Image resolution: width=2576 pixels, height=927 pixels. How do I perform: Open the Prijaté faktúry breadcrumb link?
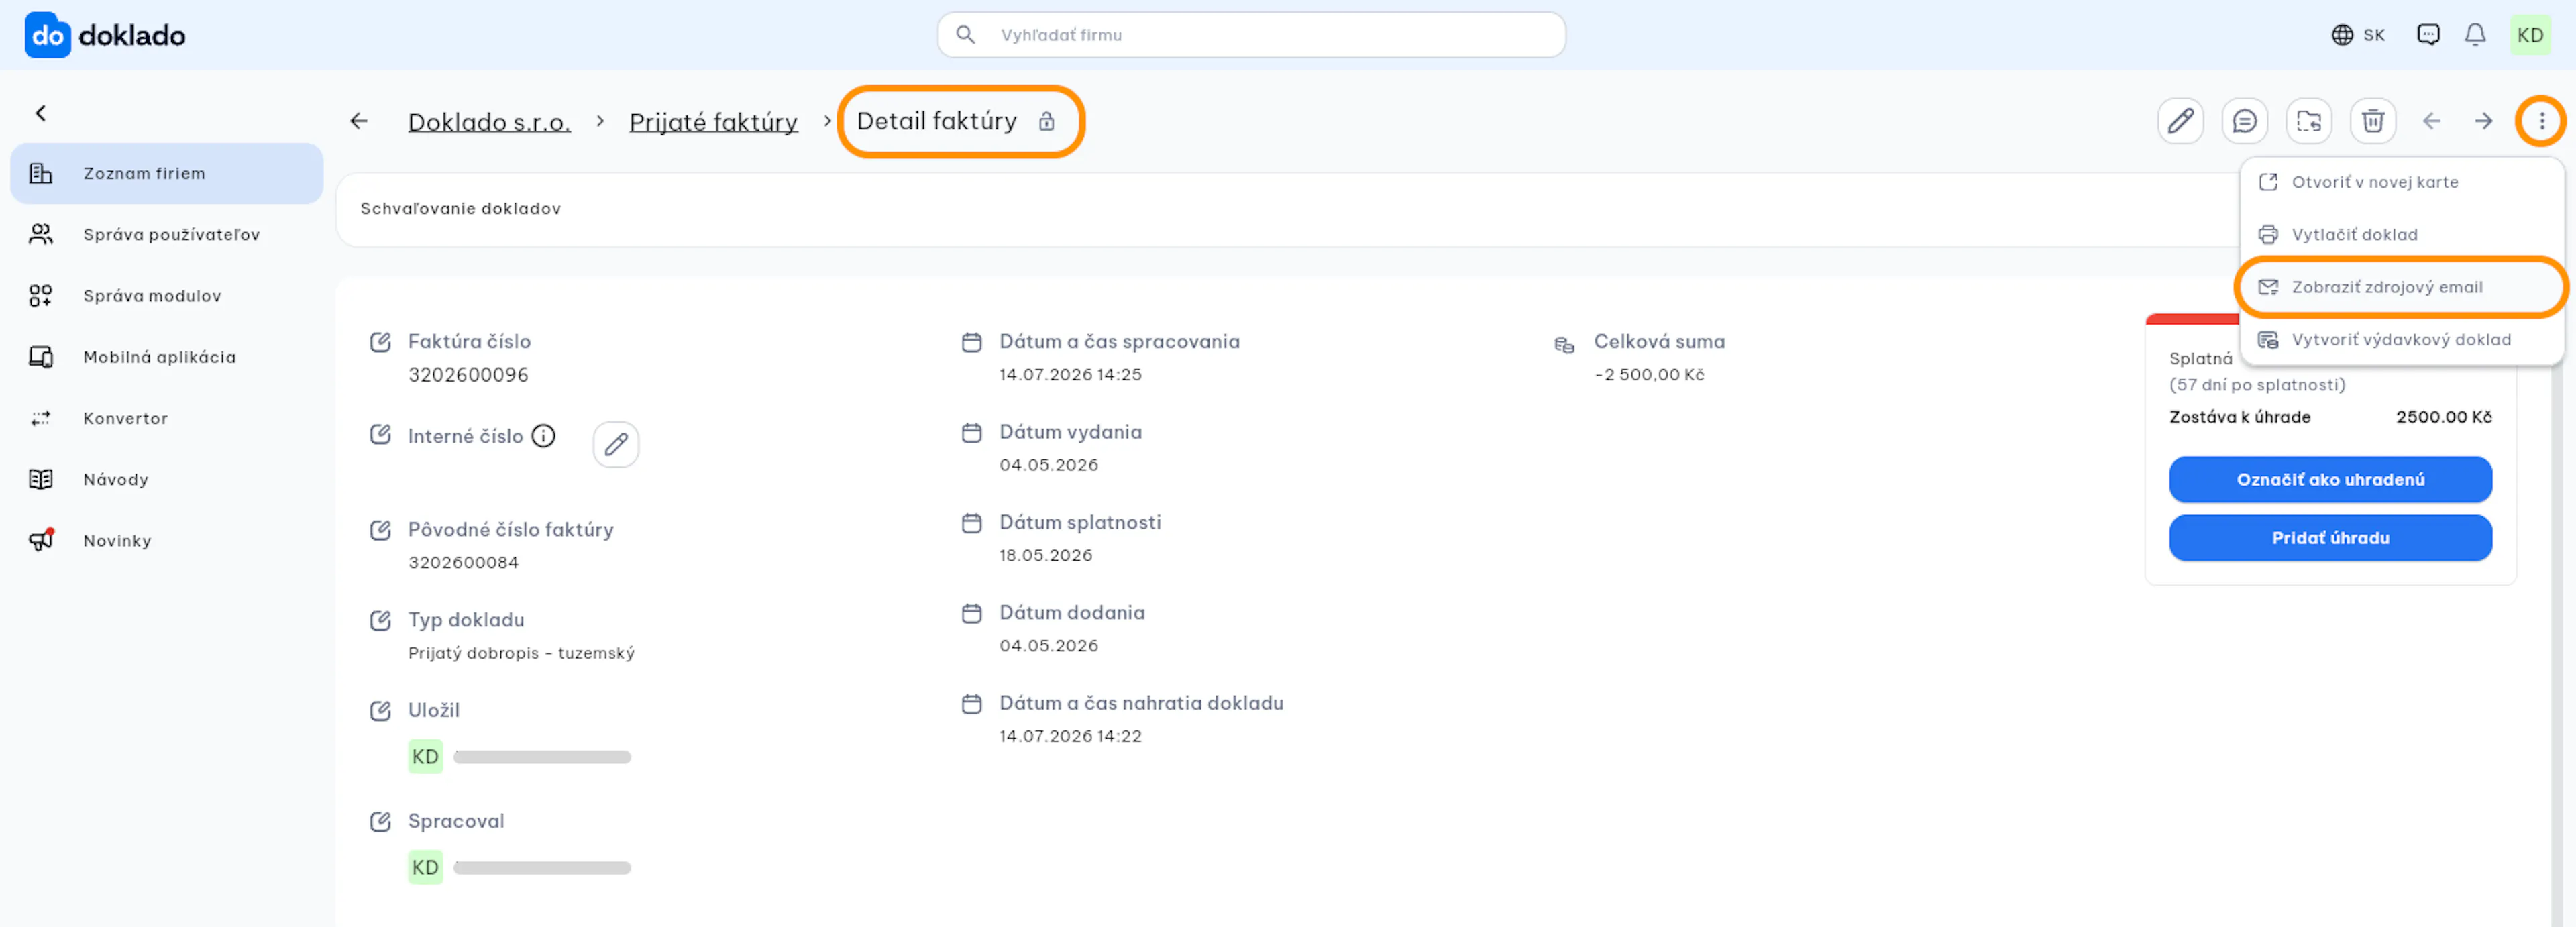[x=712, y=122]
